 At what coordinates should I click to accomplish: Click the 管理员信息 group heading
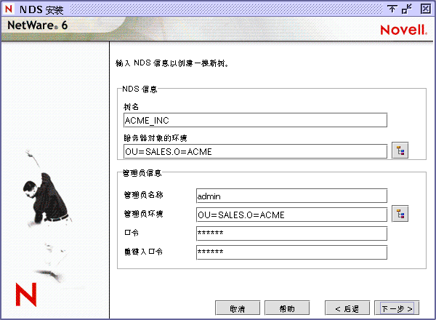[x=142, y=173]
